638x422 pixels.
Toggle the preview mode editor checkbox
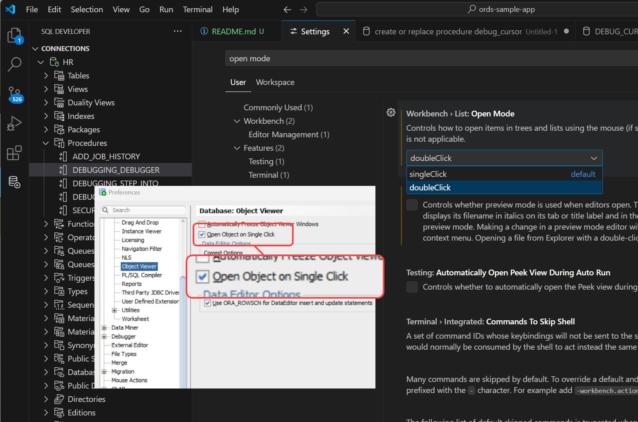tap(412, 205)
